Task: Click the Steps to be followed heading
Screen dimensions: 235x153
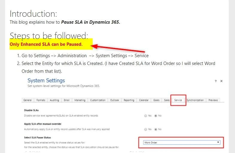Action: tap(49, 36)
